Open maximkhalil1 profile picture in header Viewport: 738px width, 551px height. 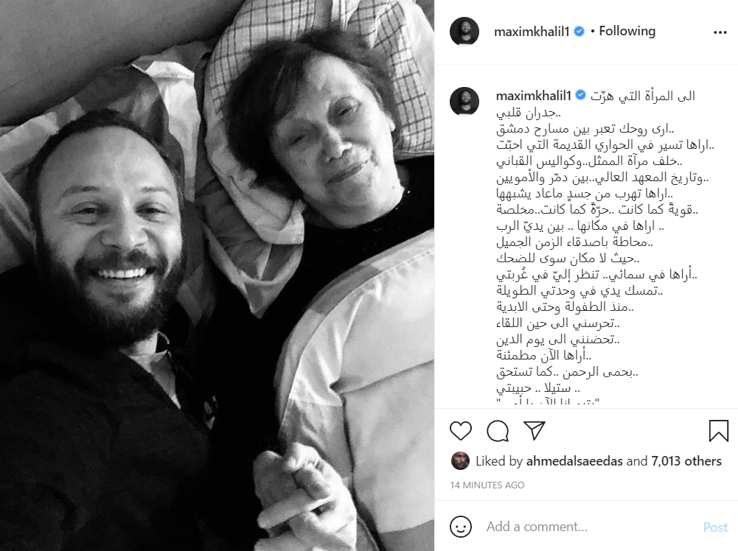(x=464, y=32)
